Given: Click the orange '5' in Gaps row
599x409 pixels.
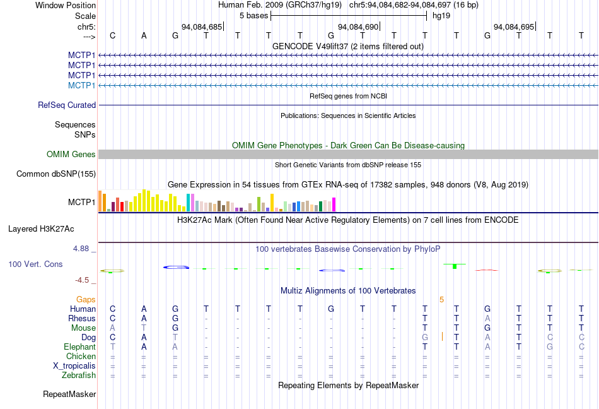Looking at the screenshot, I should (441, 299).
